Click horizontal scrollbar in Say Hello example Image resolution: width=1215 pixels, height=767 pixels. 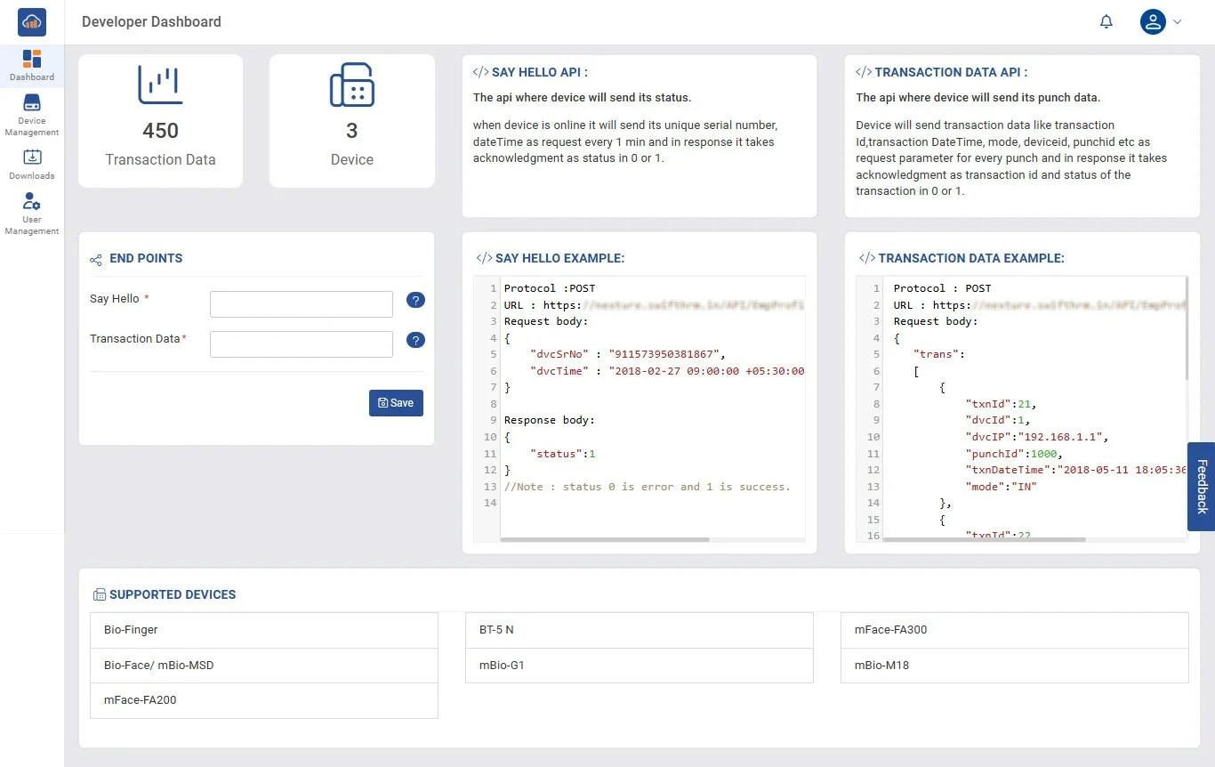click(x=605, y=539)
